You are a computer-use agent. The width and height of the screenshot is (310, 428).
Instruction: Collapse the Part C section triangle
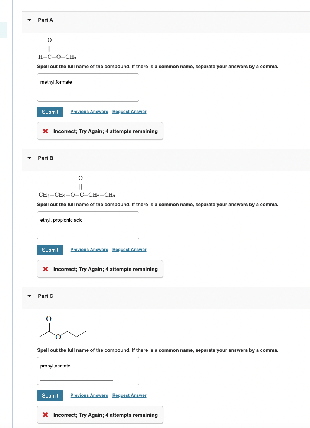click(x=29, y=296)
